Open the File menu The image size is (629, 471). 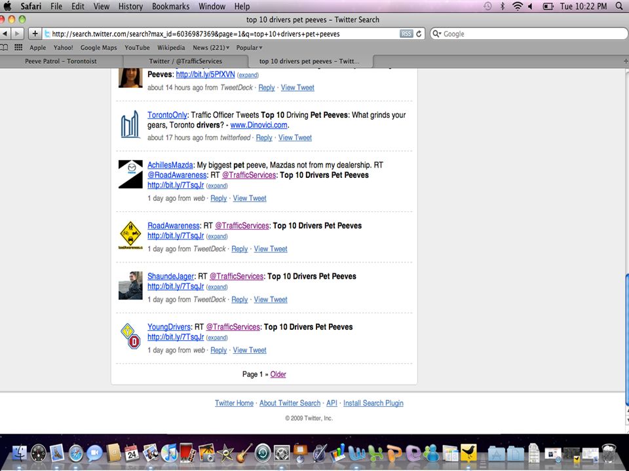(56, 7)
